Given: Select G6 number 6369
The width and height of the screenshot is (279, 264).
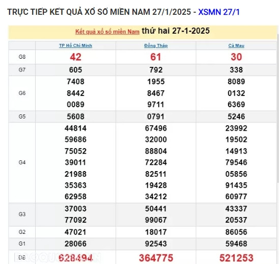Looking at the screenshot, I should [x=236, y=104].
